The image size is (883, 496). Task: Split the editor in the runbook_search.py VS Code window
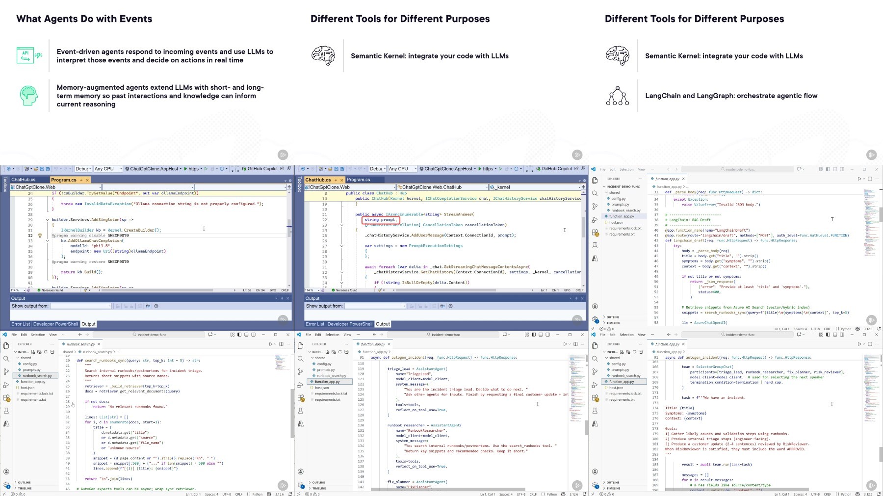281,344
